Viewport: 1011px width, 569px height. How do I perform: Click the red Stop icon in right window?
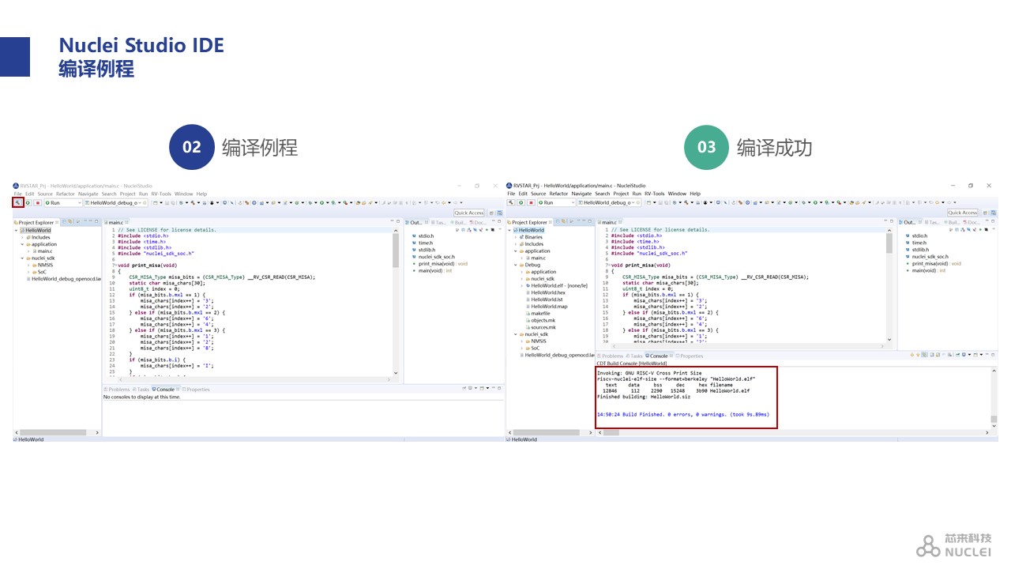530,202
